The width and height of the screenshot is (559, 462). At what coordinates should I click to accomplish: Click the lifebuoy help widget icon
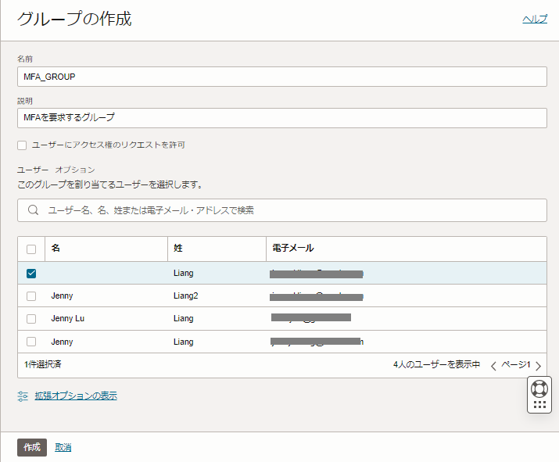[539, 389]
